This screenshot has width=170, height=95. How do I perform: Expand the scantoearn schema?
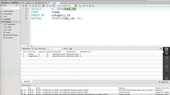pos(1,14)
